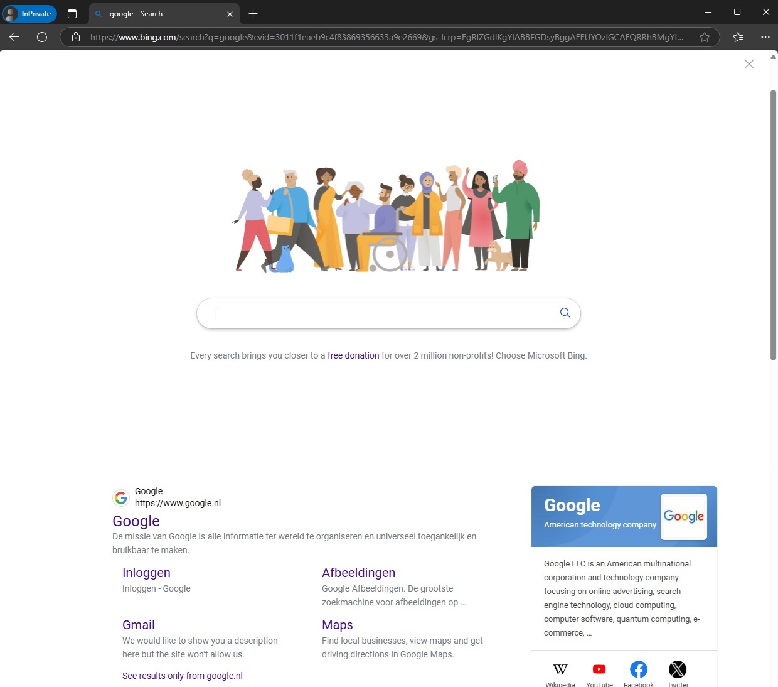Add this page to favorites star
Screen dimensions: 778x687
705,37
